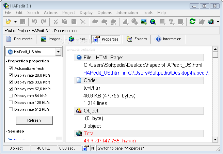
Task: Open the Search menu
Action: tap(33, 13)
